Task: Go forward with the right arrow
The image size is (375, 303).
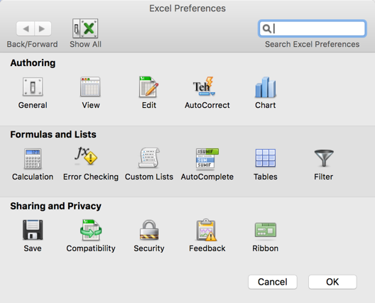Action: tap(43, 28)
